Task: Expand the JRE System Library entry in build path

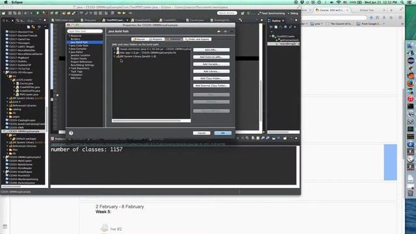Action: [114, 57]
